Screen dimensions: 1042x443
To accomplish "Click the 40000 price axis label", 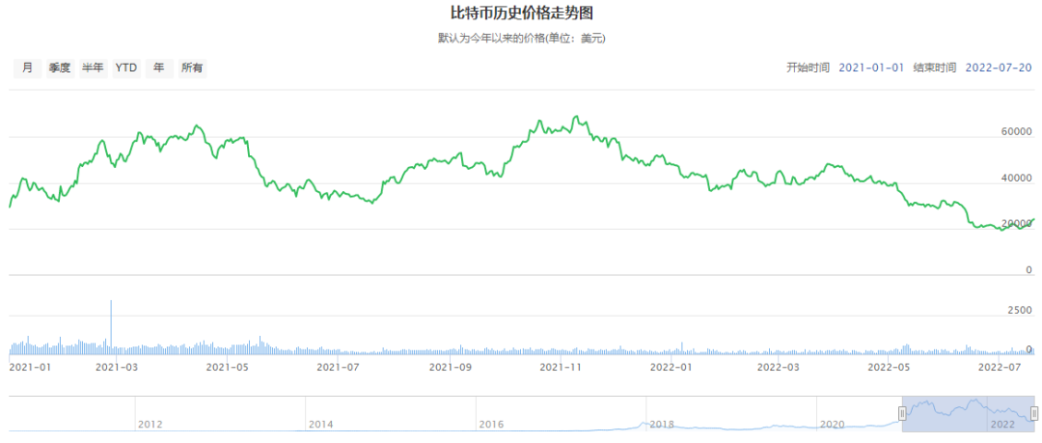I will 1018,179.
